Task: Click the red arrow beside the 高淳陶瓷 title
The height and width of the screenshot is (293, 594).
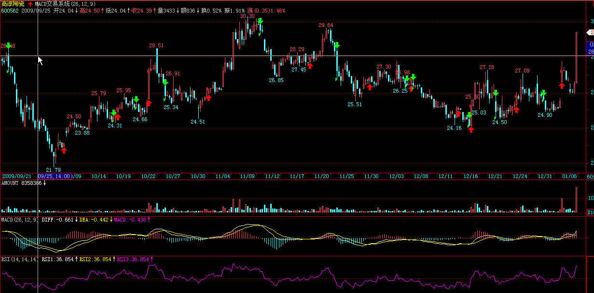Action: pyautogui.click(x=30, y=3)
